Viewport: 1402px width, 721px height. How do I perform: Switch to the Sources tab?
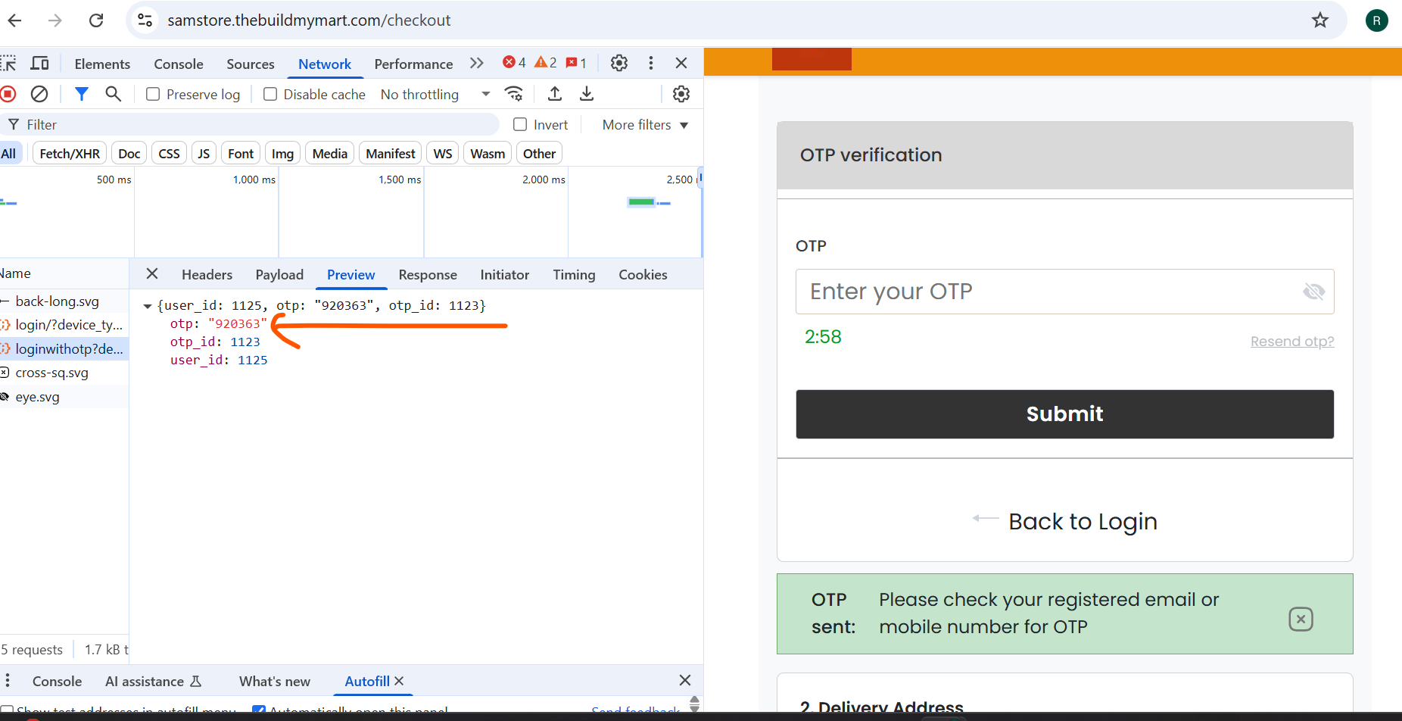click(251, 64)
